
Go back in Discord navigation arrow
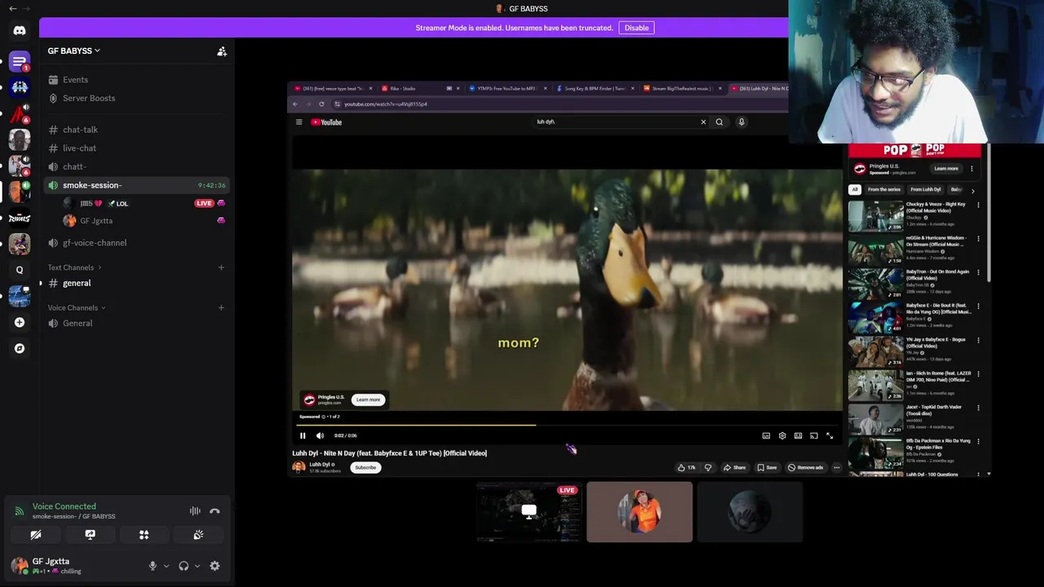point(12,8)
